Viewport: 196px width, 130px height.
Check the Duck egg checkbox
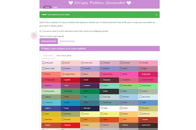(x=102, y=97)
